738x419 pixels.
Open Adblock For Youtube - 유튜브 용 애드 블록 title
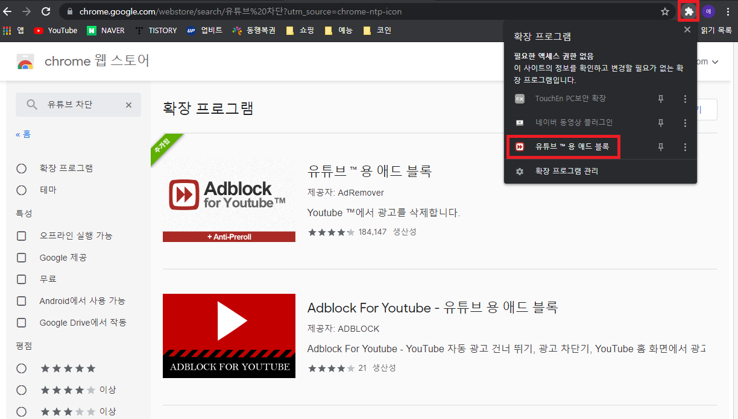433,308
